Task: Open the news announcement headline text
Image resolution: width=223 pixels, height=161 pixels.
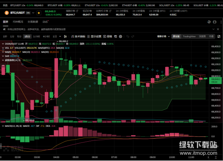Action: [x=37, y=29]
